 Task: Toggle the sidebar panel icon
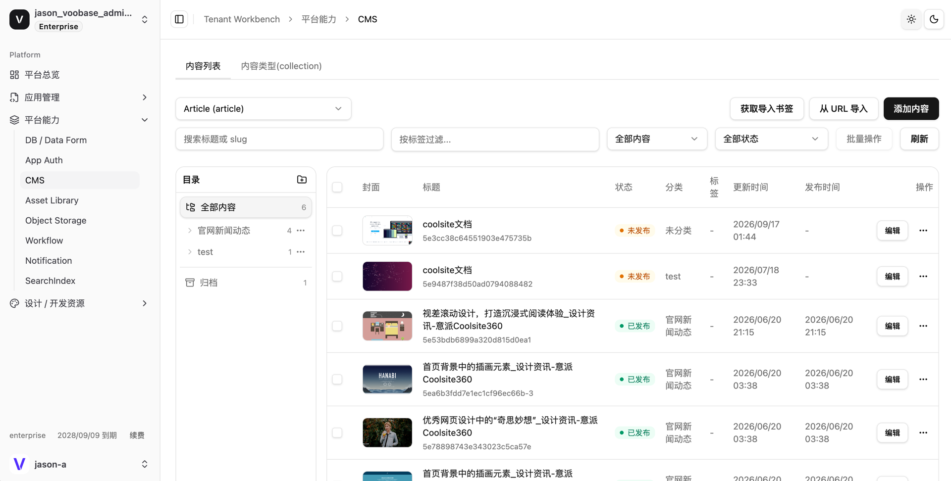pos(179,19)
